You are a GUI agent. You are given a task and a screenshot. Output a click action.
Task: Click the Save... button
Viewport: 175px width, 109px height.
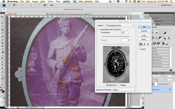pyautogui.click(x=144, y=39)
